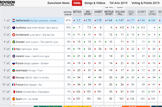The width and height of the screenshot is (162, 107).
Task: Click the France flag icon
Action: [14, 85]
